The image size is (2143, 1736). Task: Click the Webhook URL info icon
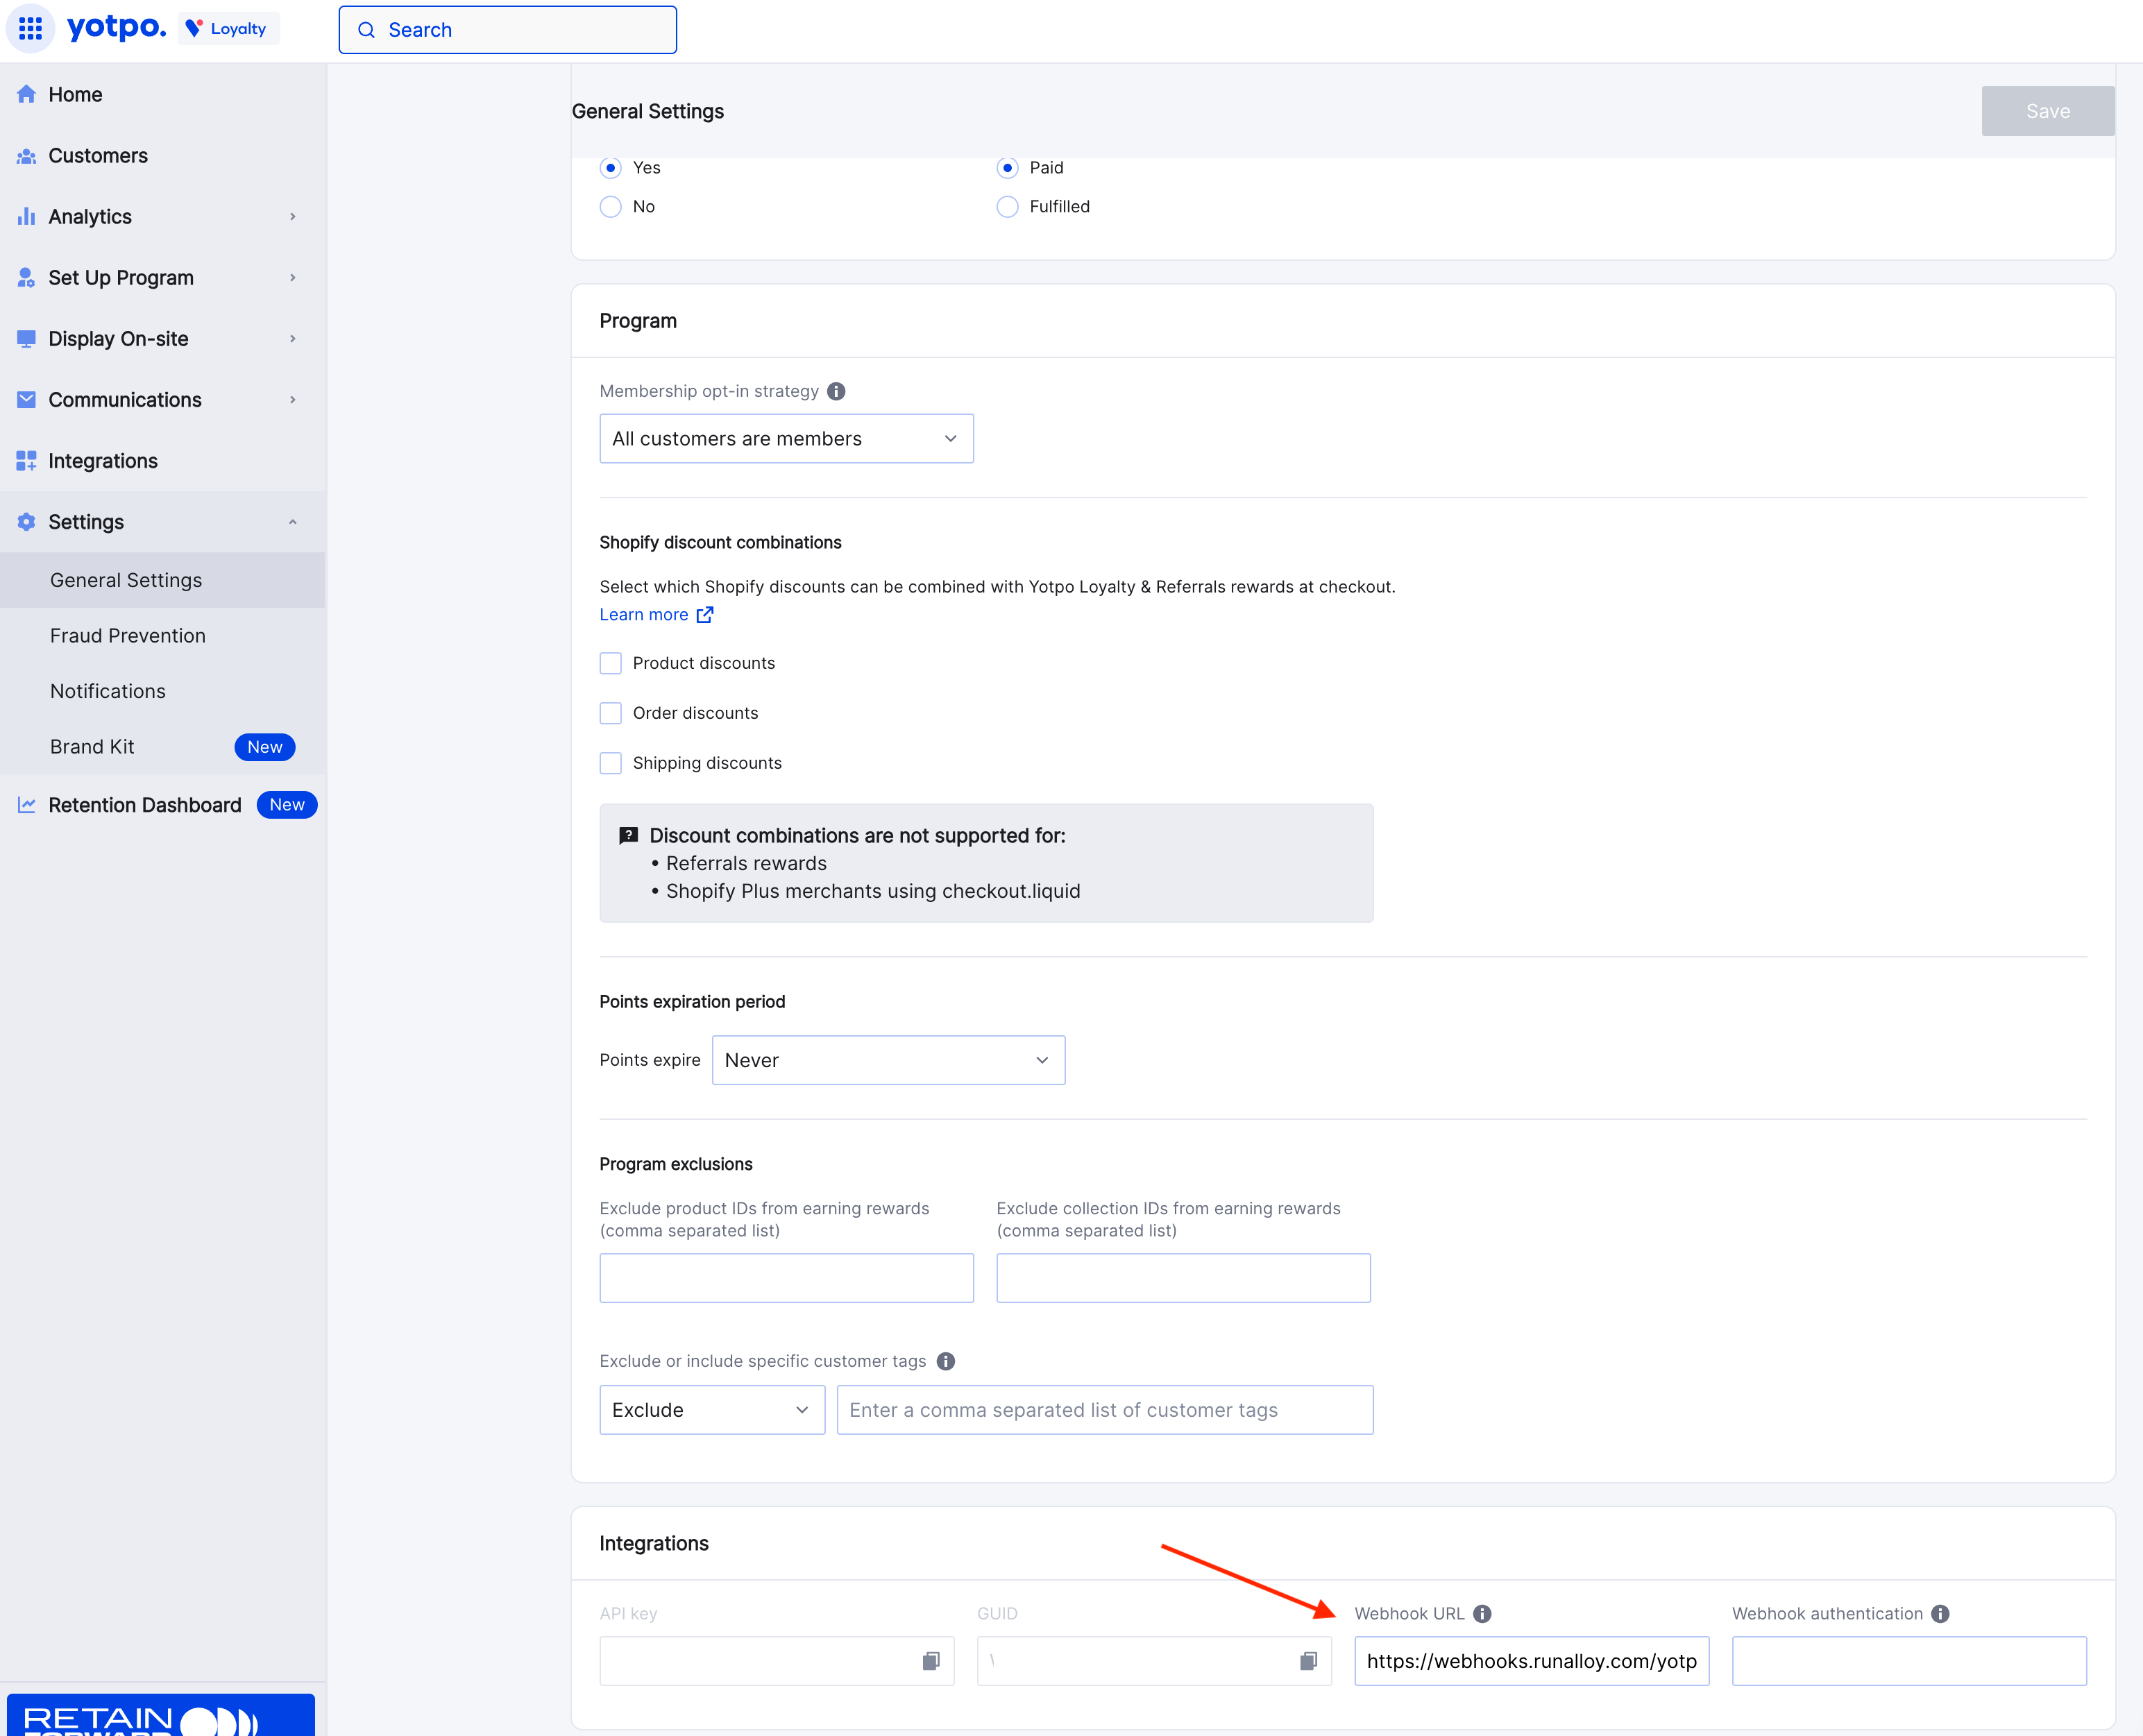1484,1613
